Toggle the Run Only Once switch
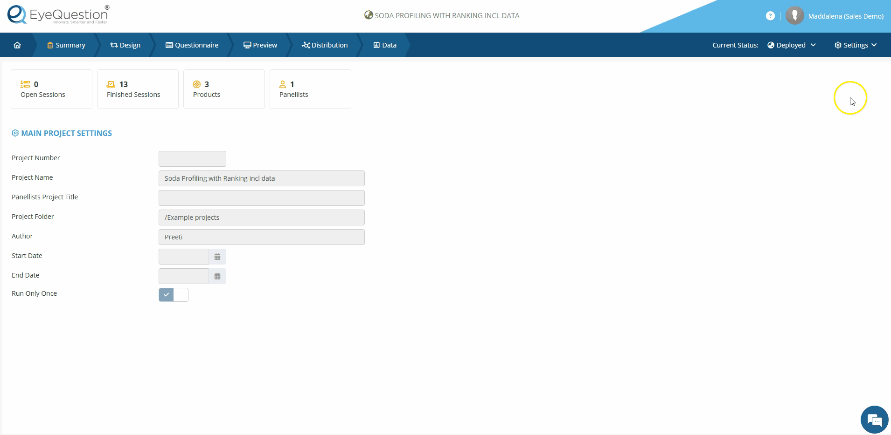The height and width of the screenshot is (435, 891). pos(174,295)
